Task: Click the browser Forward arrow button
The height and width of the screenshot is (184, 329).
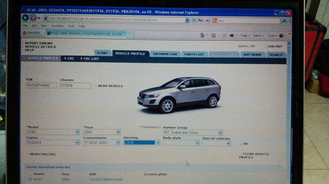Action: point(33,18)
